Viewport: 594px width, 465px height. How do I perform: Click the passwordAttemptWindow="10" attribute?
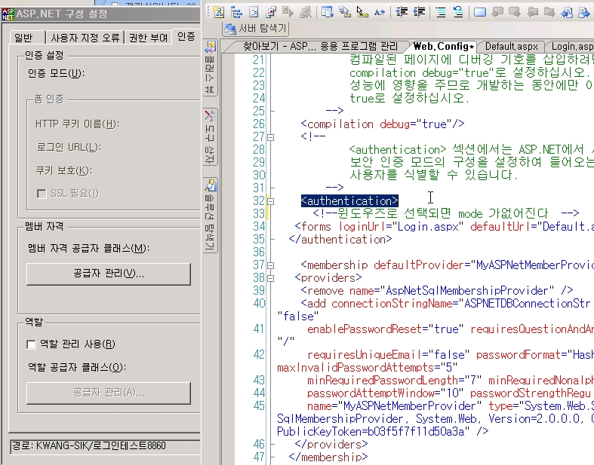tap(385, 393)
